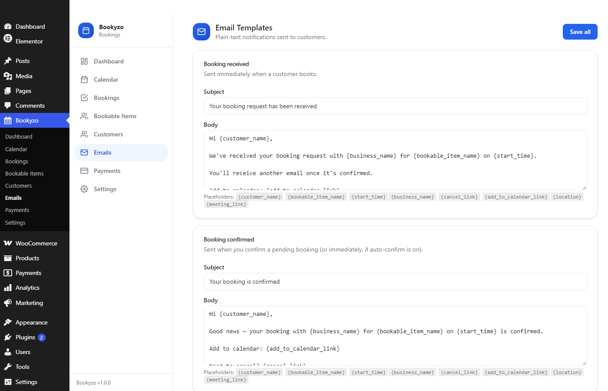Click {meeting_link} placeholder under Booking received
Screen dimensions: 608x391
point(226,204)
